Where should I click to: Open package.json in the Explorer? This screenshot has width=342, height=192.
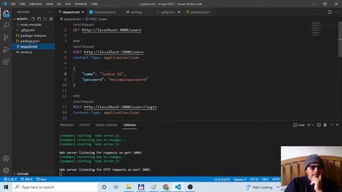coord(30,41)
